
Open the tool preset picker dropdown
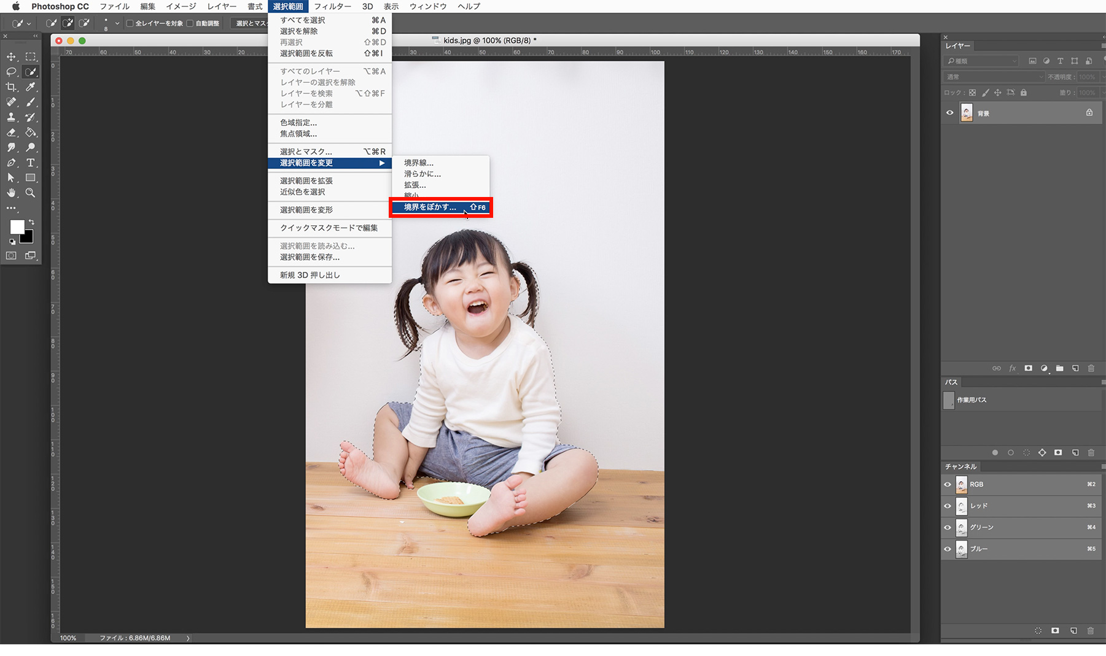21,23
